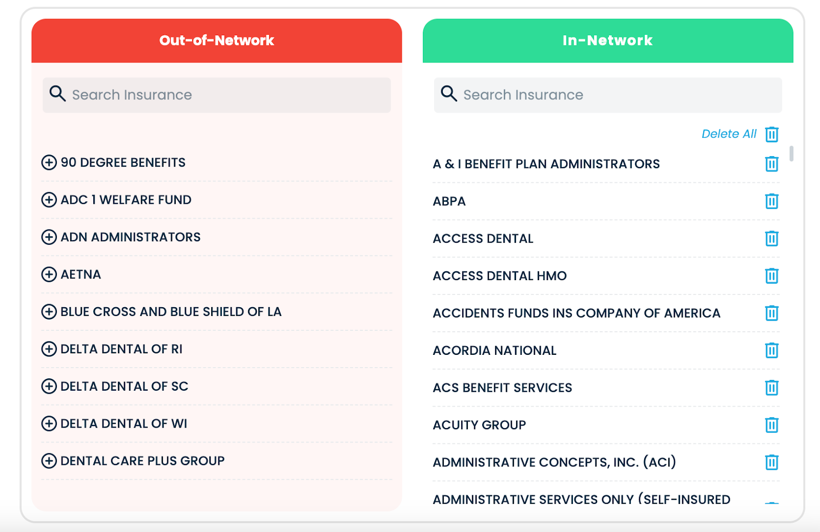Click plus icon next to AETNA

tap(49, 274)
